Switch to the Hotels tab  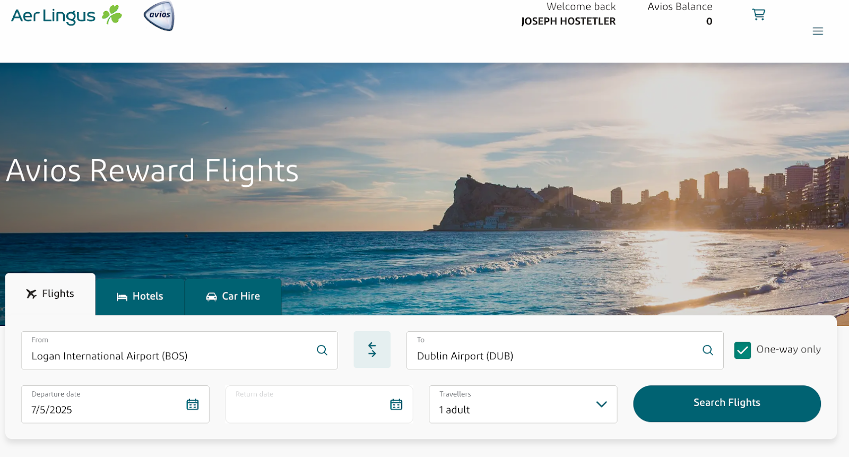pos(140,297)
